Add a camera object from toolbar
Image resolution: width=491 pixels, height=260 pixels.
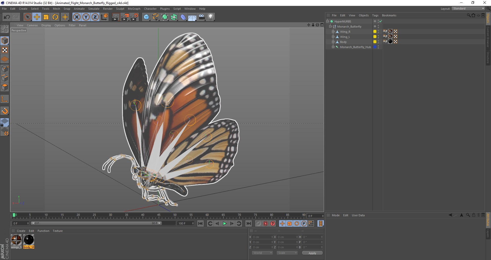tap(202, 17)
